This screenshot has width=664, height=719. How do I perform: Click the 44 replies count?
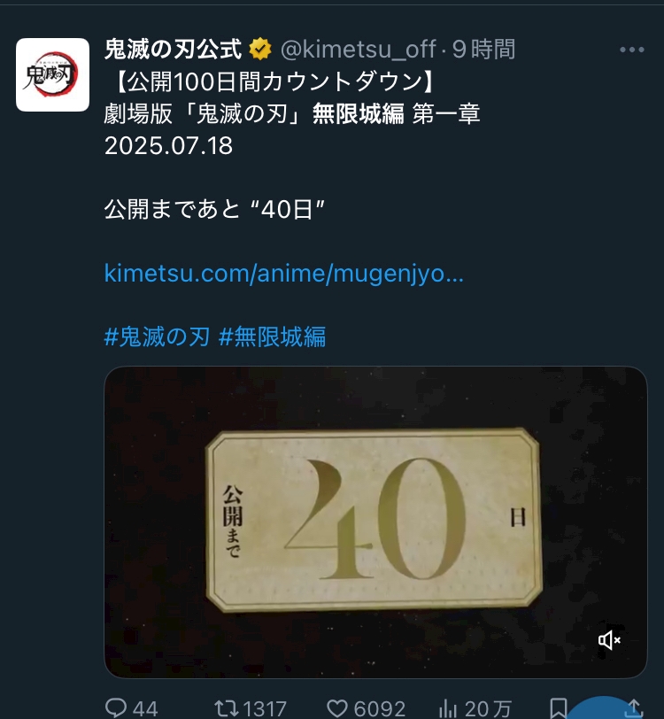click(x=145, y=708)
